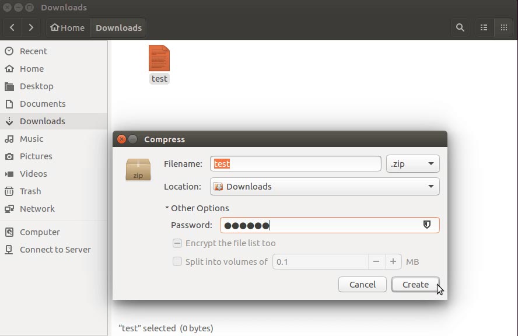Go forward with the right arrow
The height and width of the screenshot is (336, 518).
31,27
